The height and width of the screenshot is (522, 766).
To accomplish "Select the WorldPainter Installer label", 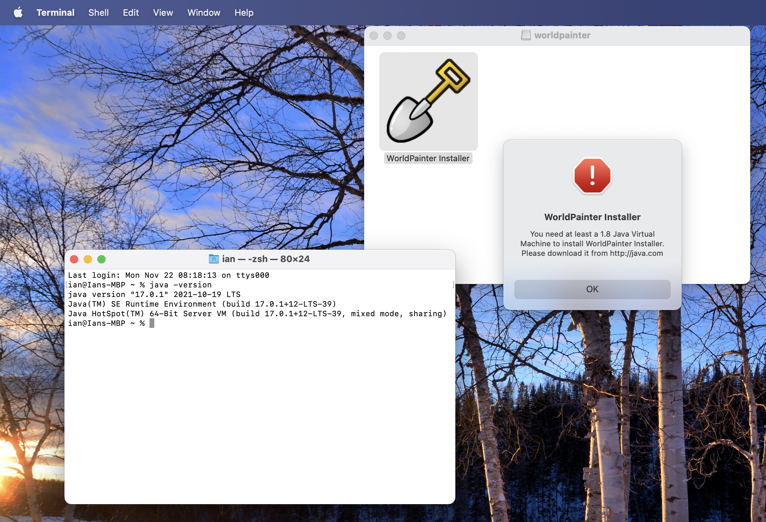I will 428,158.
